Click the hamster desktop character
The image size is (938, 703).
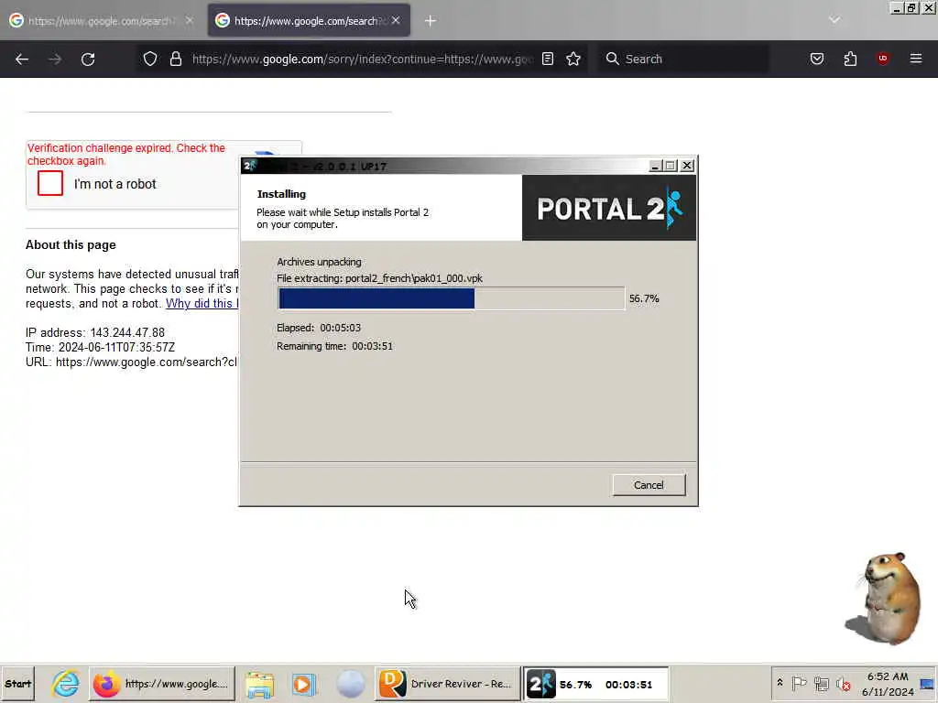click(884, 598)
